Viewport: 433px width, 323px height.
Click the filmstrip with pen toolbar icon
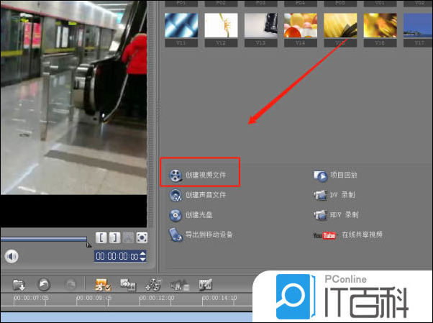pos(206,285)
